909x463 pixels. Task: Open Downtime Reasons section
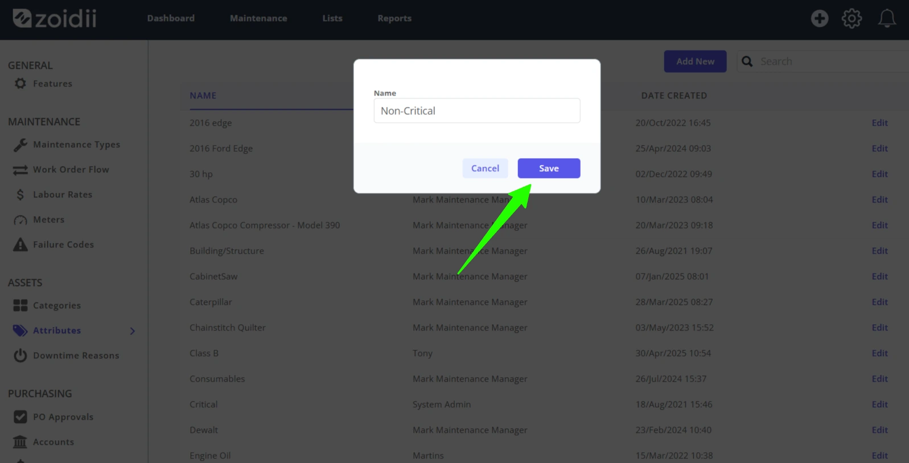coord(76,355)
